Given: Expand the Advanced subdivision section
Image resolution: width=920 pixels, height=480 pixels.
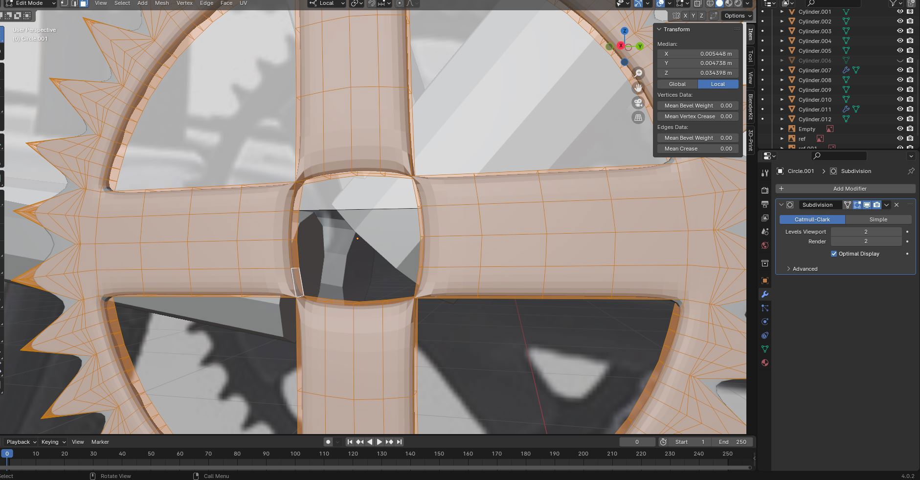Looking at the screenshot, I should click(x=802, y=269).
